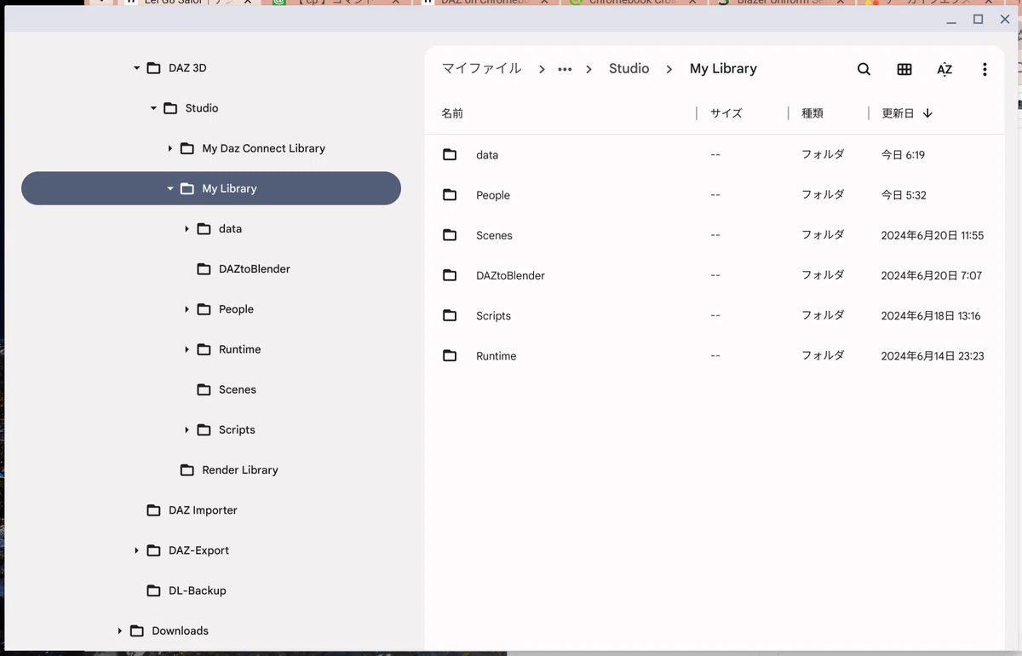Click My Library in breadcrumb path
Screen dimensions: 1022x656
723,69
